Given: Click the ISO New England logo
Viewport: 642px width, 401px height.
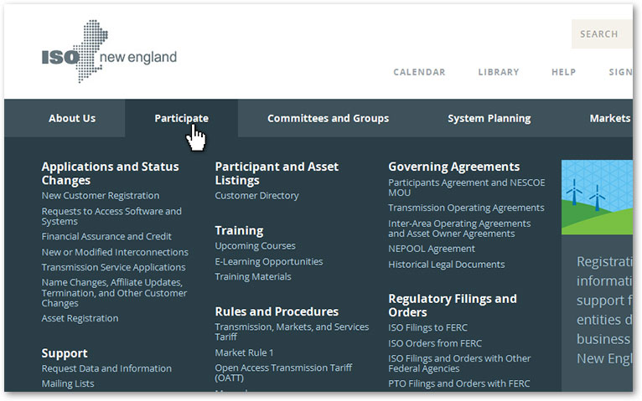Looking at the screenshot, I should [x=109, y=52].
